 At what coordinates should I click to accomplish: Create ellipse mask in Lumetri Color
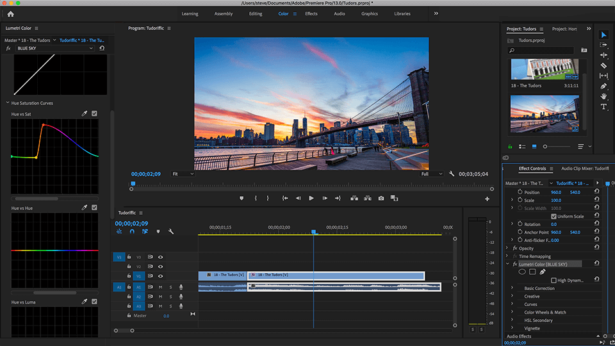point(522,272)
